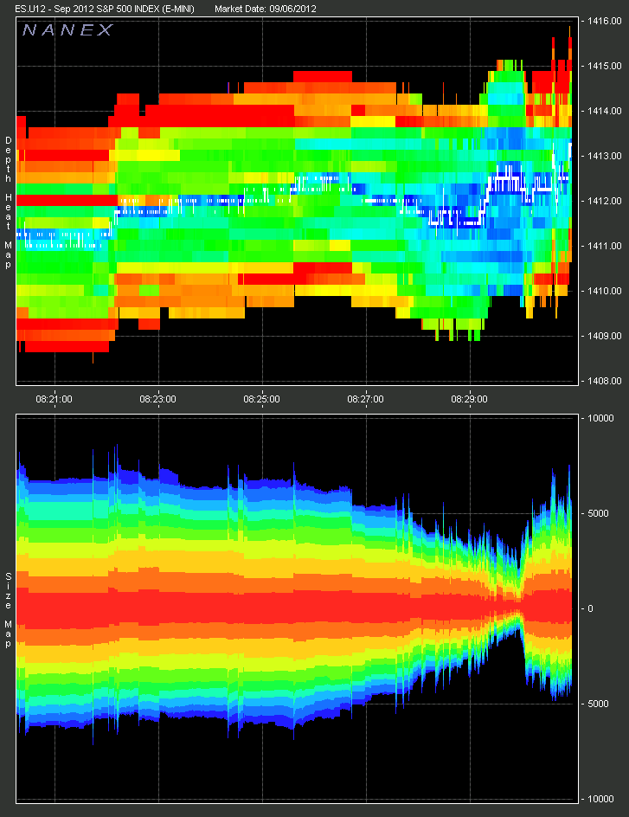
Task: Click the 08:27:00 time axis label
Action: (x=365, y=399)
